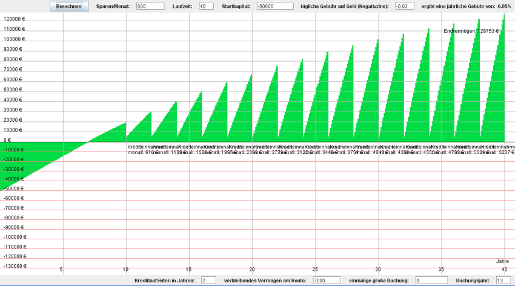
Task: Click the verbleibendes Vermögen am Konto field
Action: pos(327,281)
